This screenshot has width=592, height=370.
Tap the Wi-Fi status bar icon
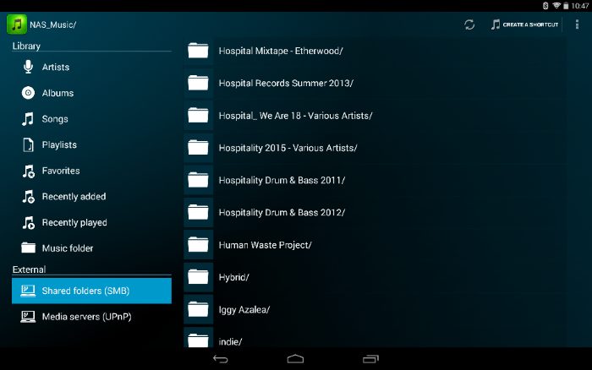(x=556, y=5)
